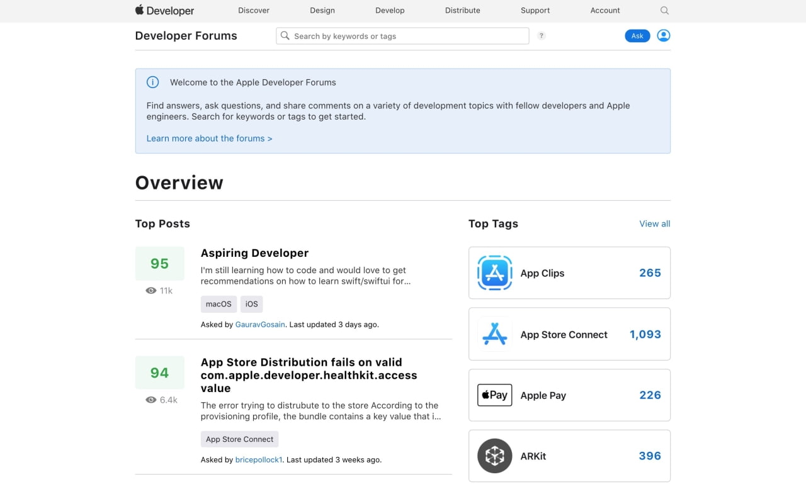The height and width of the screenshot is (489, 806).
Task: Click the 11k views count
Action: (166, 291)
